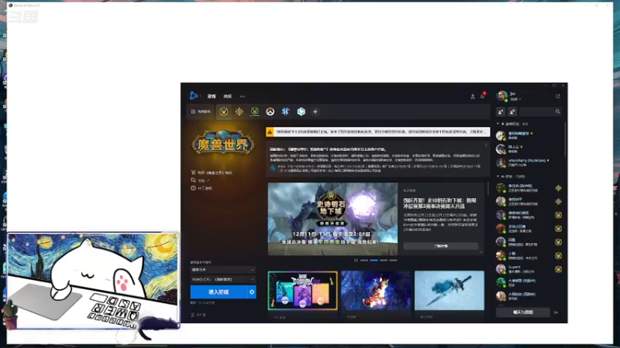Select the Hearthstone game icon

[x=239, y=111]
